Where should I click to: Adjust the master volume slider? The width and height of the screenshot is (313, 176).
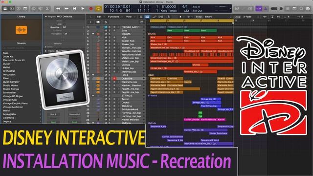pos(276,9)
